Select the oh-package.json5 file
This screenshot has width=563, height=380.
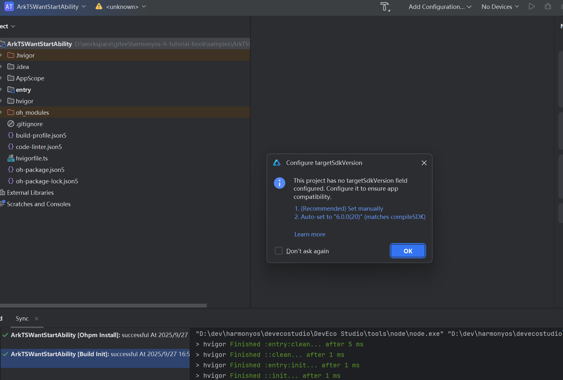click(x=40, y=170)
